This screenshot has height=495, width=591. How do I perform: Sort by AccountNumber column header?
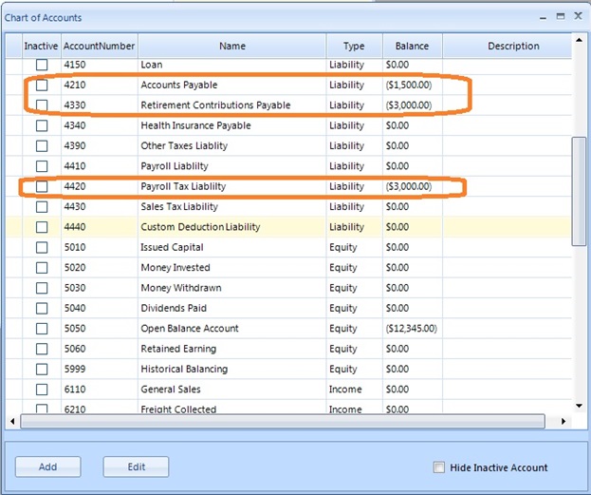point(100,46)
